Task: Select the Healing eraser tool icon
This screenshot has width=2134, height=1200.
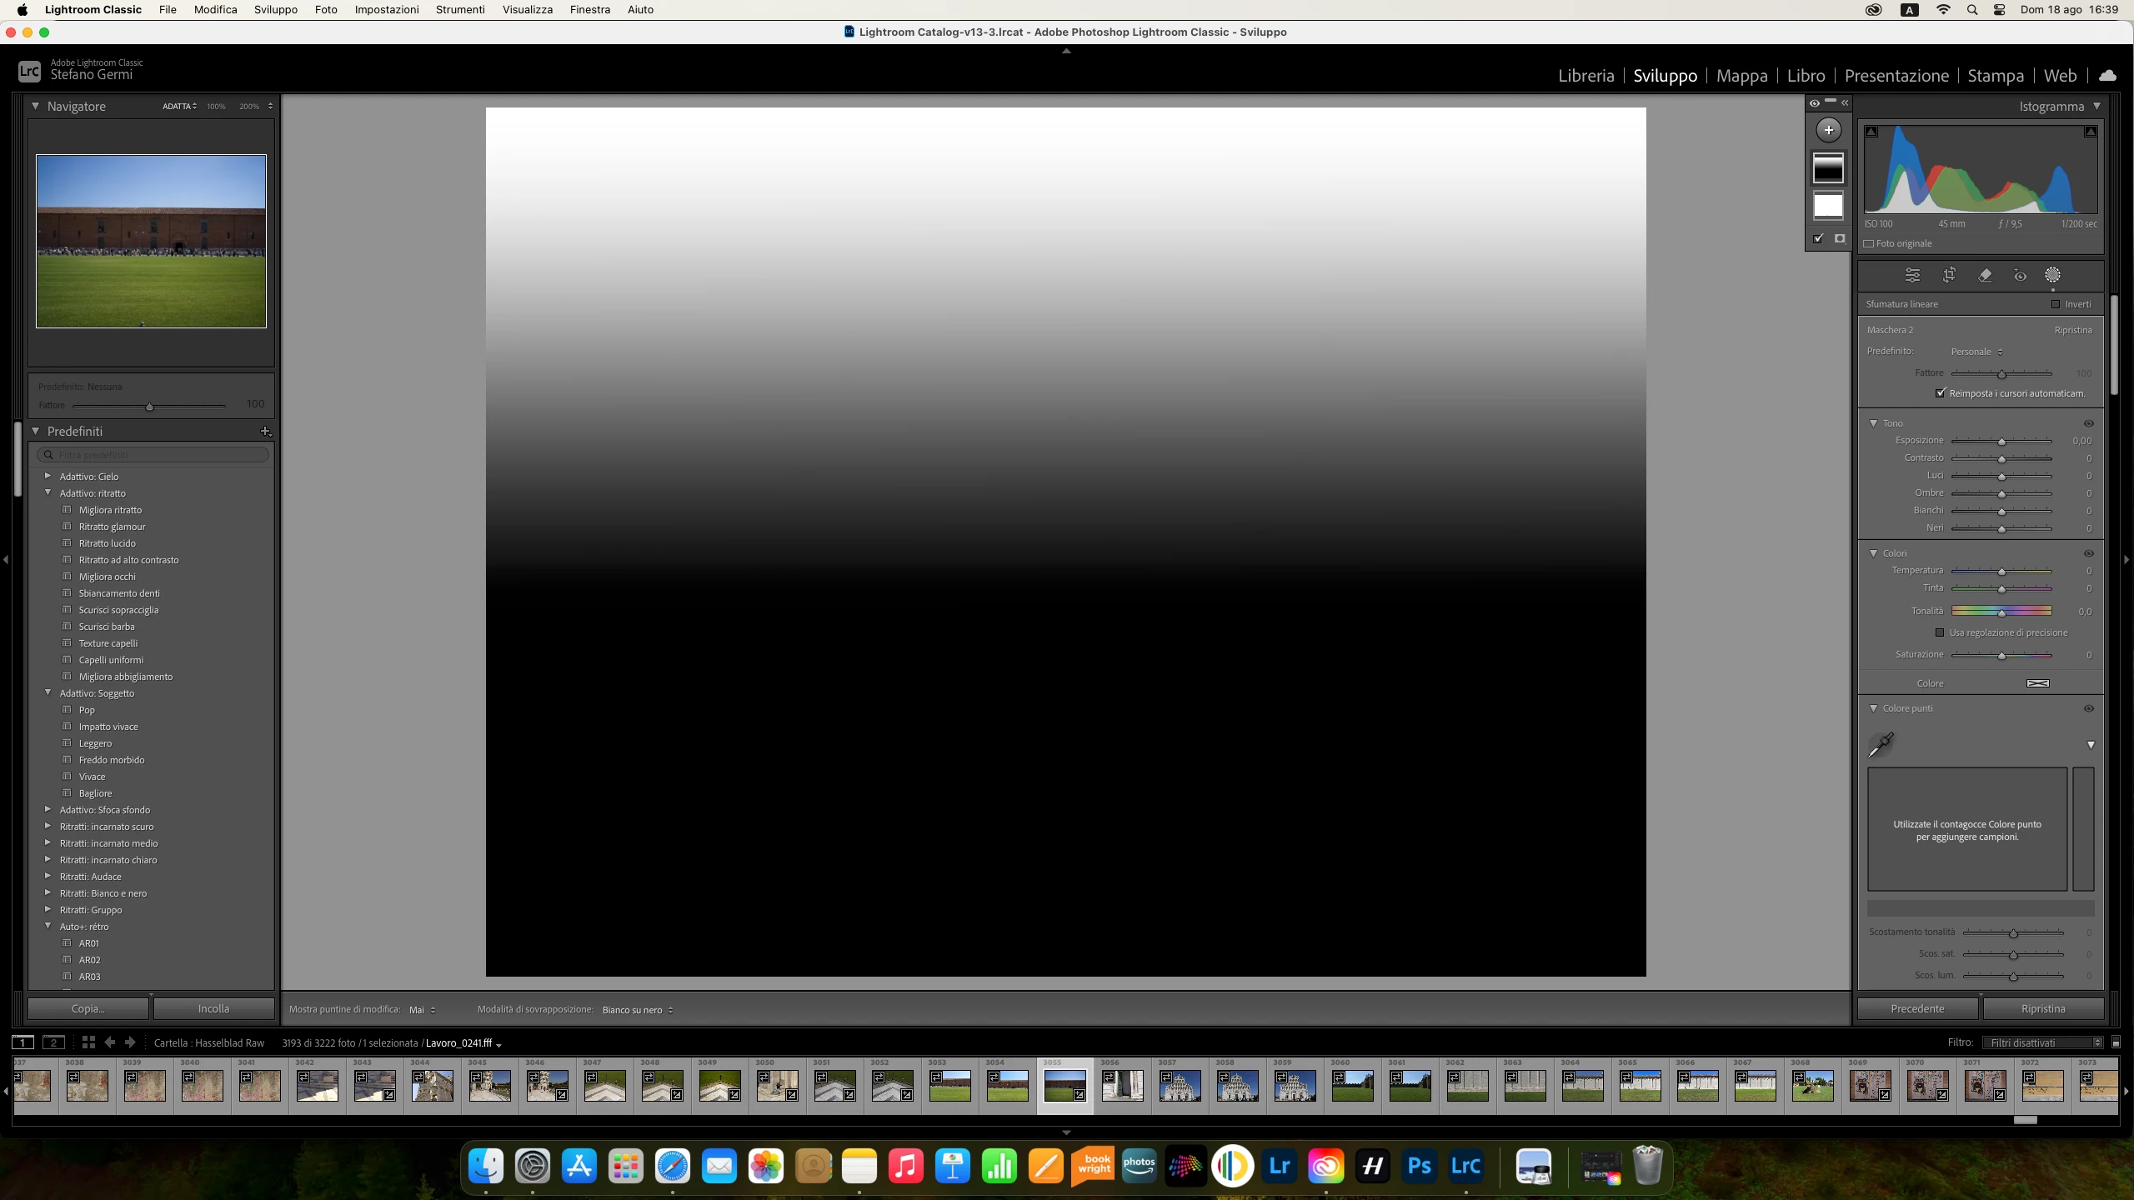Action: point(1985,275)
